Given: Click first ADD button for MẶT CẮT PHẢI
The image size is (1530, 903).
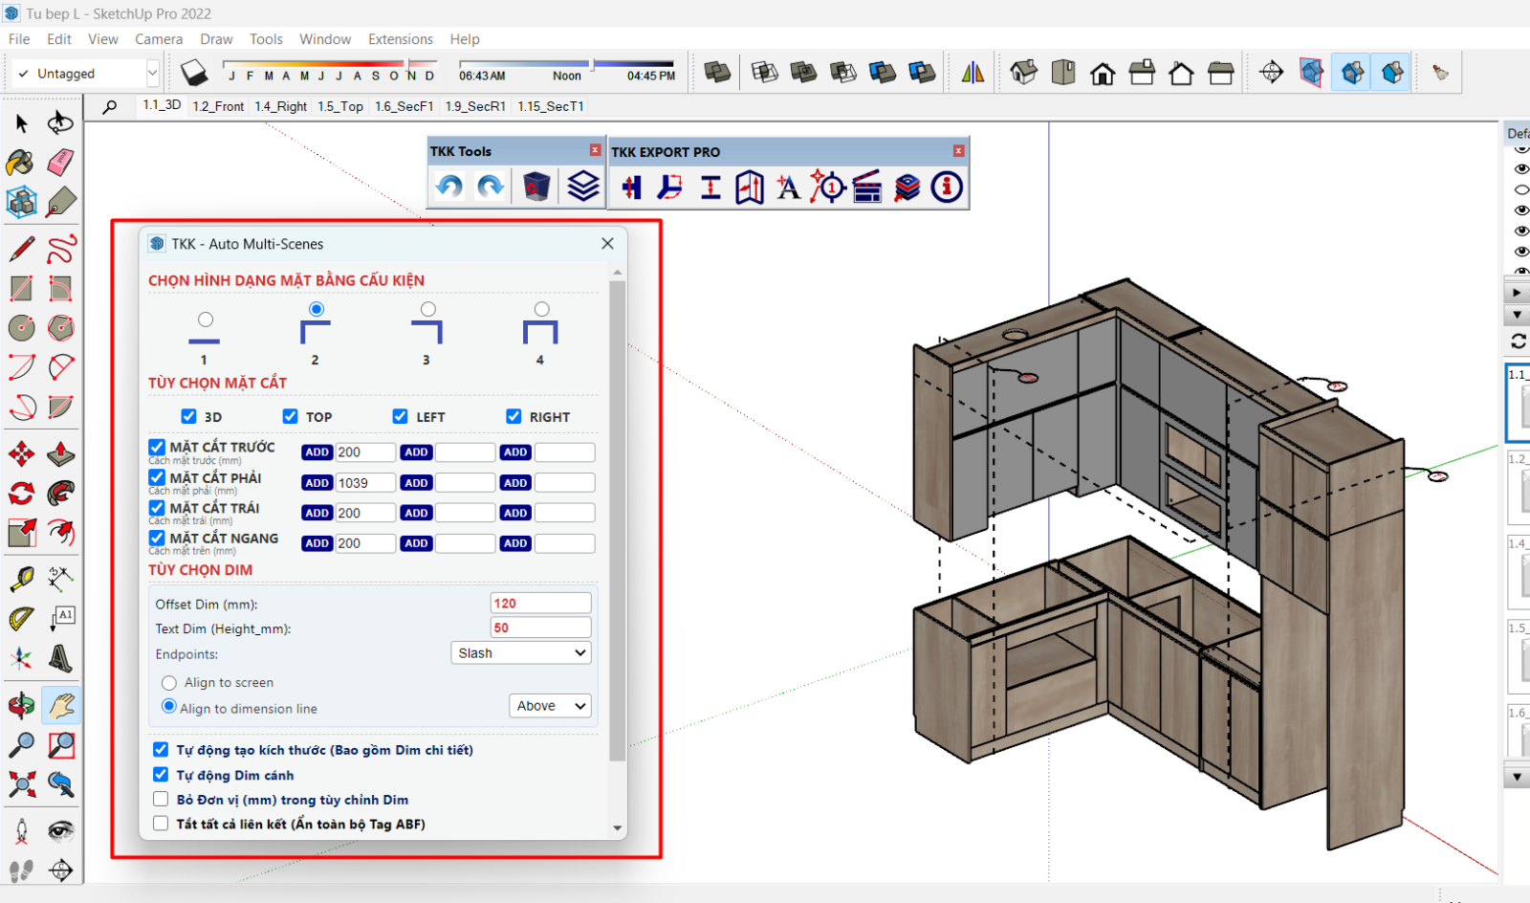Looking at the screenshot, I should point(317,483).
